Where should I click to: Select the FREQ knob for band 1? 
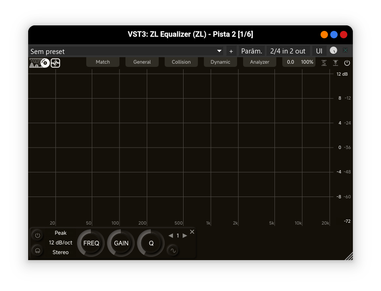pyautogui.click(x=90, y=243)
